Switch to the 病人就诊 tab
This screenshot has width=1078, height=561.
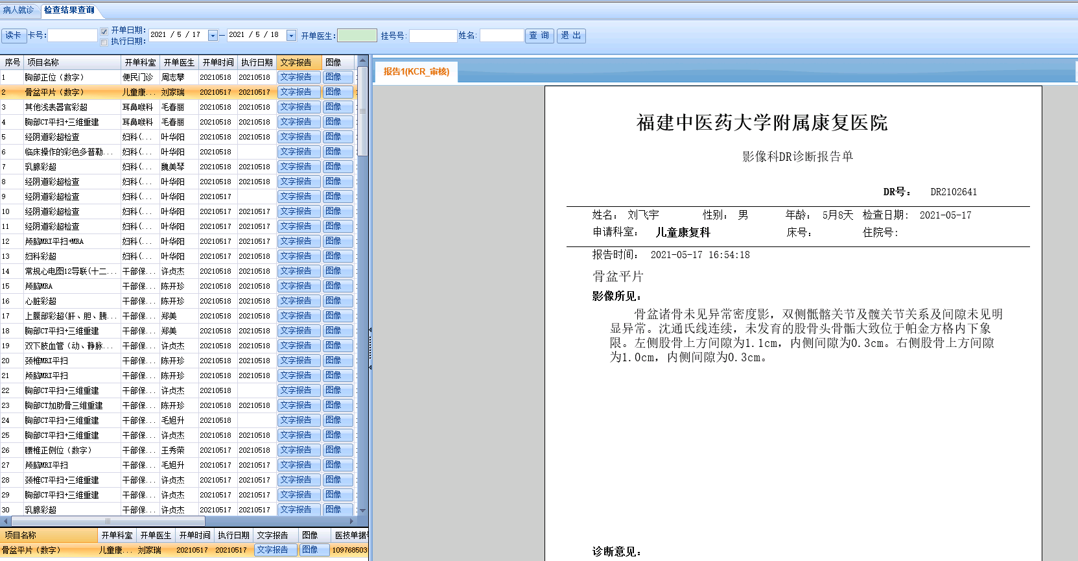19,10
